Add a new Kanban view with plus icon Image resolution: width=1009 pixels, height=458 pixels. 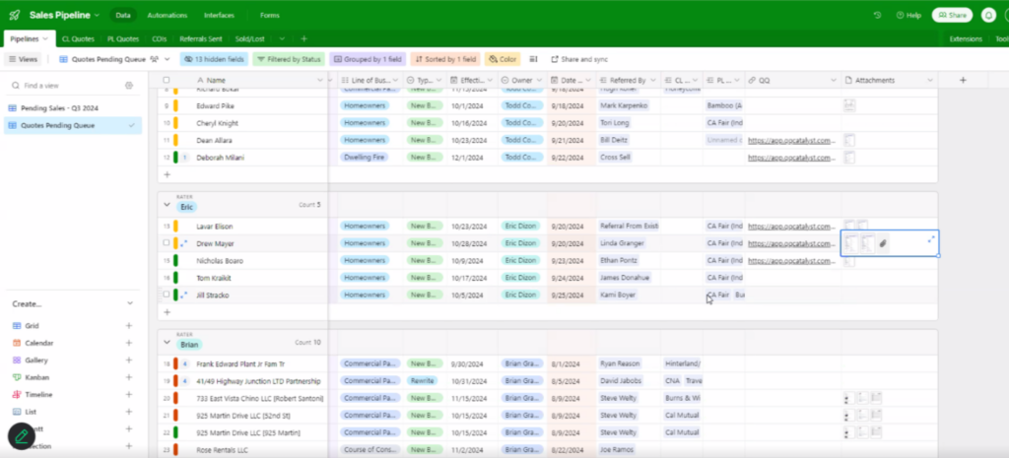click(128, 377)
